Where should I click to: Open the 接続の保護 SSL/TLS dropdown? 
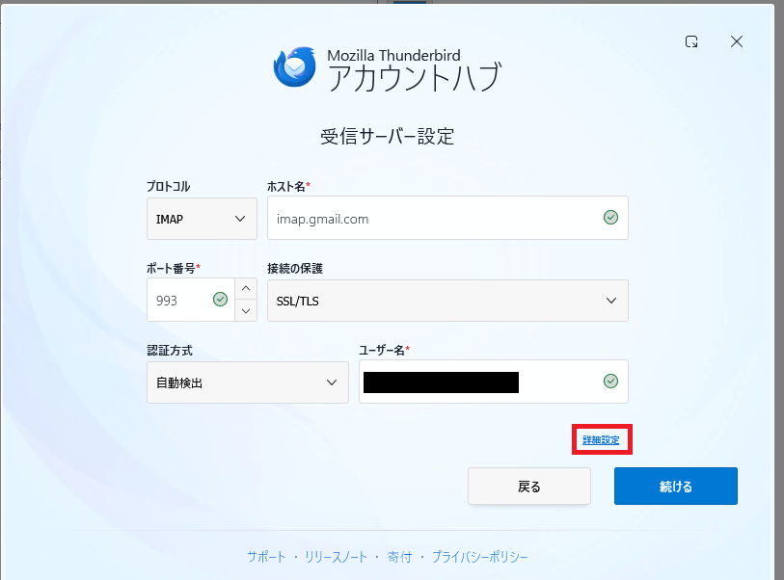(447, 301)
